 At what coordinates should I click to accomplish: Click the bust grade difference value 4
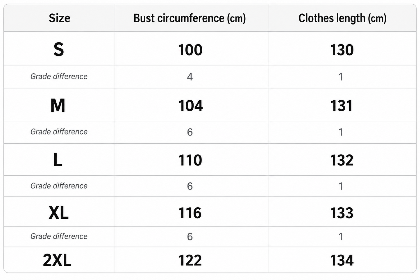tap(190, 77)
